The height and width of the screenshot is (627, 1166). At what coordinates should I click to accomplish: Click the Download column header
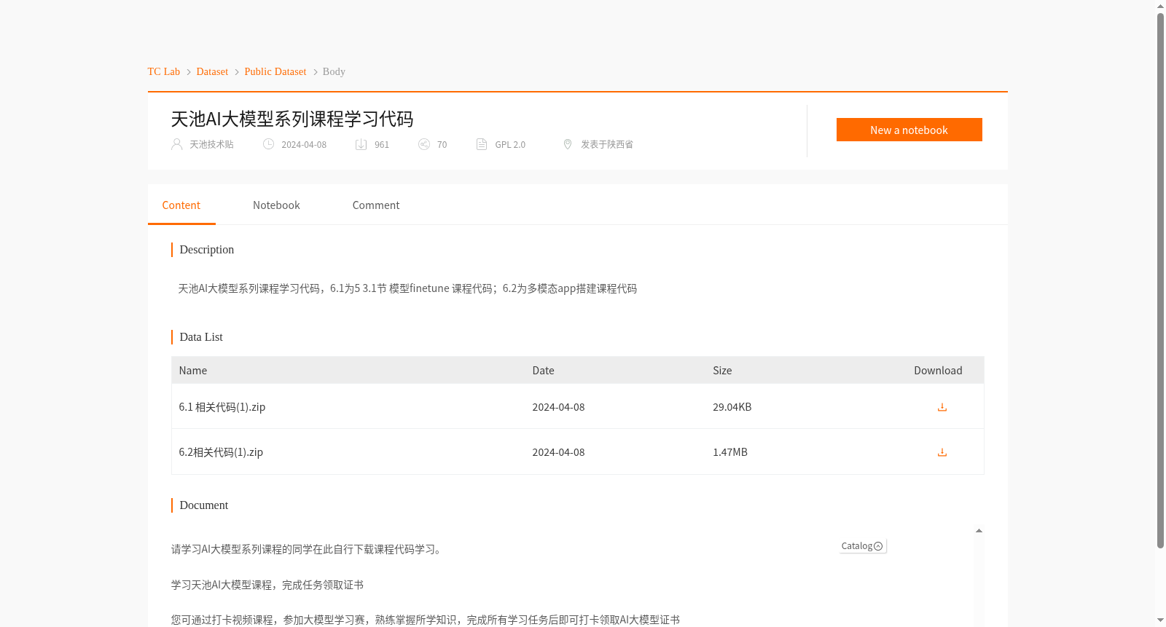coord(938,371)
